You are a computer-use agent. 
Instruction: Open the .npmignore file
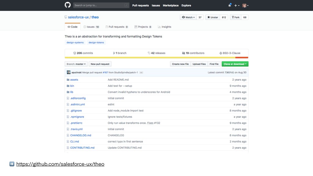point(77,117)
